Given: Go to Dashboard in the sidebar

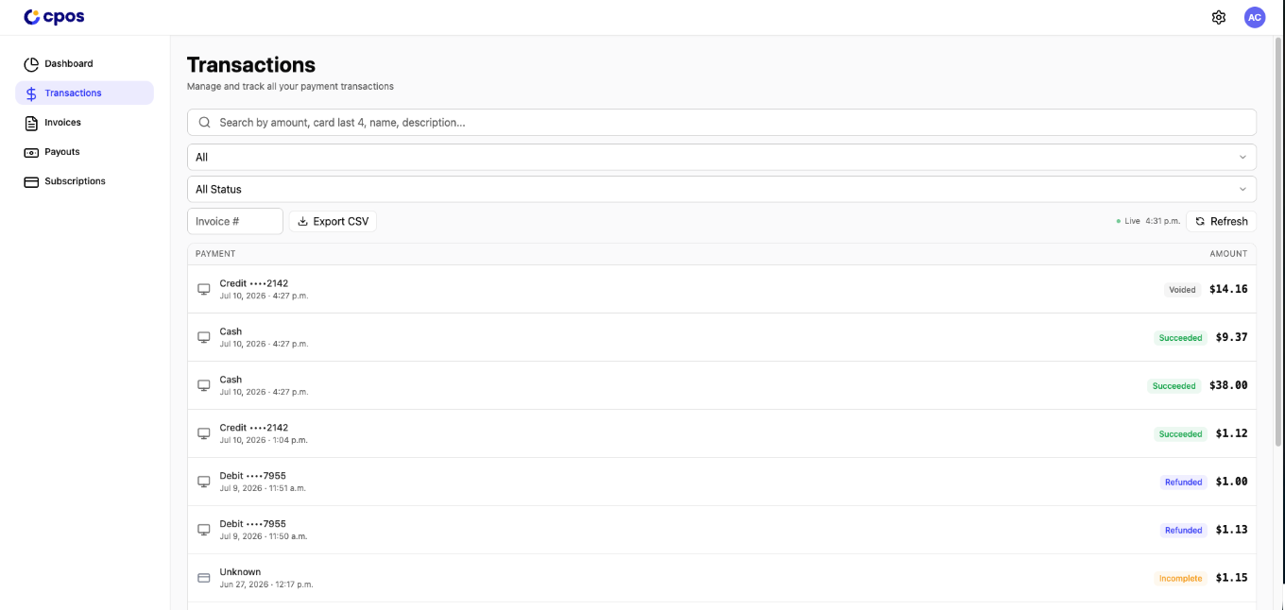Looking at the screenshot, I should [84, 63].
